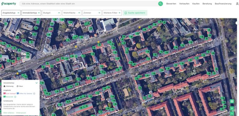Open the user account profile icon
This screenshot has height=116, width=239.
[x=237, y=4]
